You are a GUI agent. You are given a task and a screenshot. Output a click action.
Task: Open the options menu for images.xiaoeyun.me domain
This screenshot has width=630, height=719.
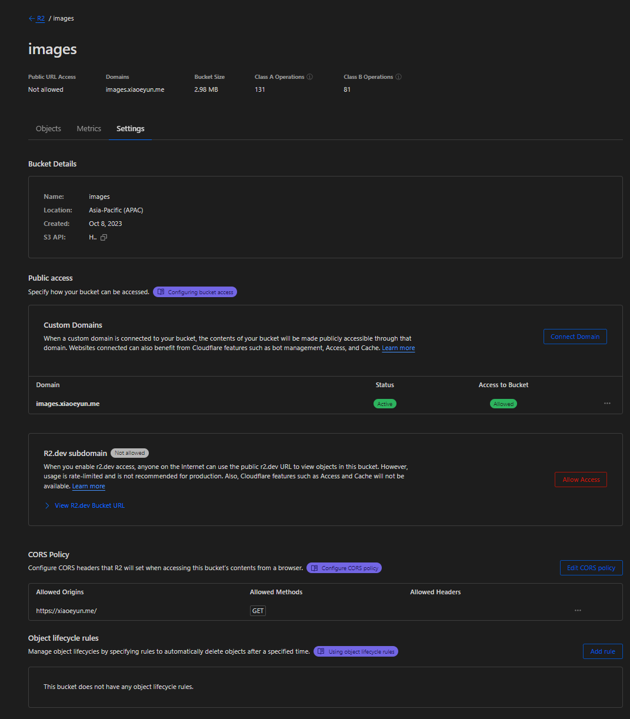coord(607,403)
